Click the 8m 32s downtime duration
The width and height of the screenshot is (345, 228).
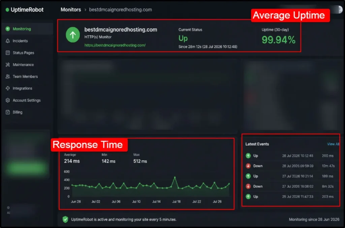pos(327,186)
